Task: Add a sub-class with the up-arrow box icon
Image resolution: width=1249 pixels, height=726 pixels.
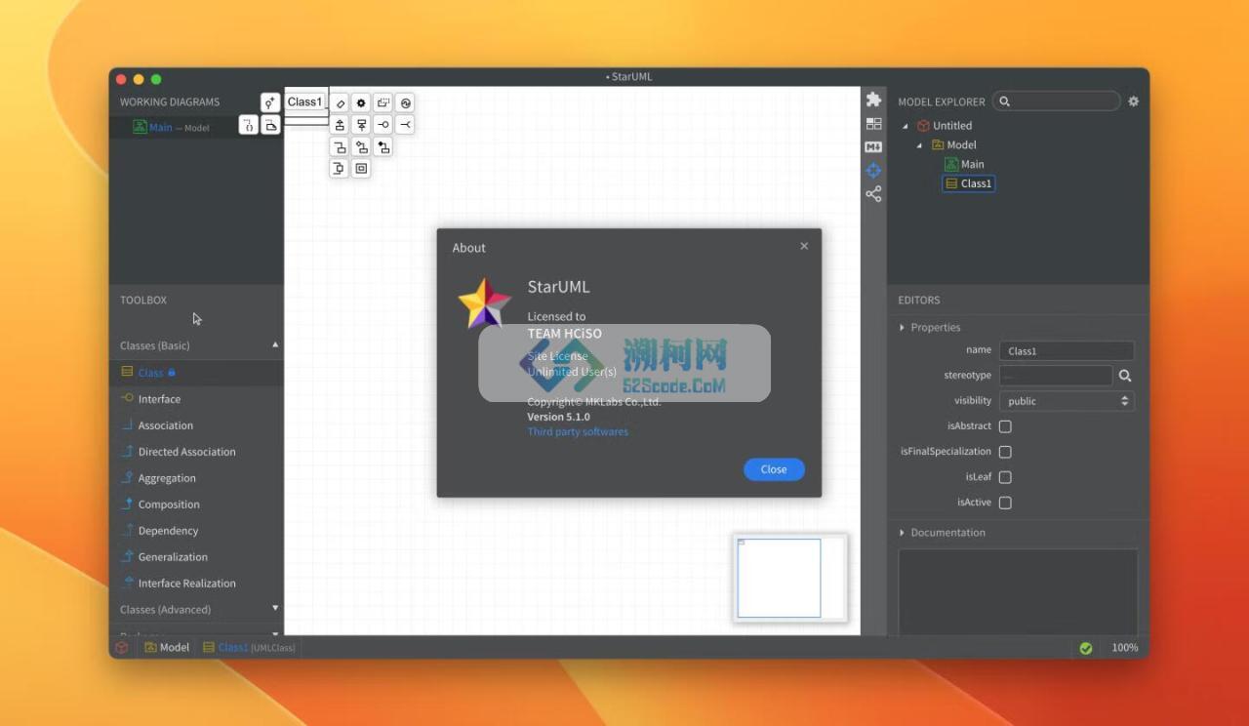Action: coord(340,125)
